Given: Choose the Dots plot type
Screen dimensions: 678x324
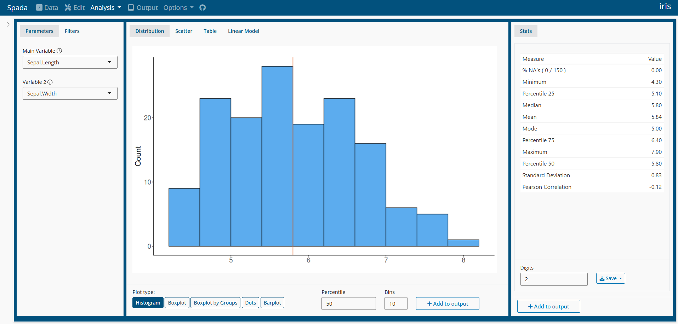Looking at the screenshot, I should pyautogui.click(x=250, y=303).
